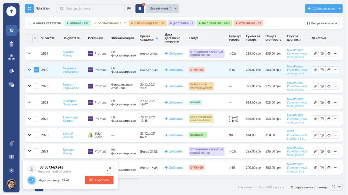The image size is (348, 195).
Task: Open the USPS delivery service link
Action: pos(290,131)
